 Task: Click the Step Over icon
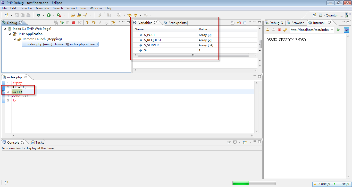coord(94,23)
